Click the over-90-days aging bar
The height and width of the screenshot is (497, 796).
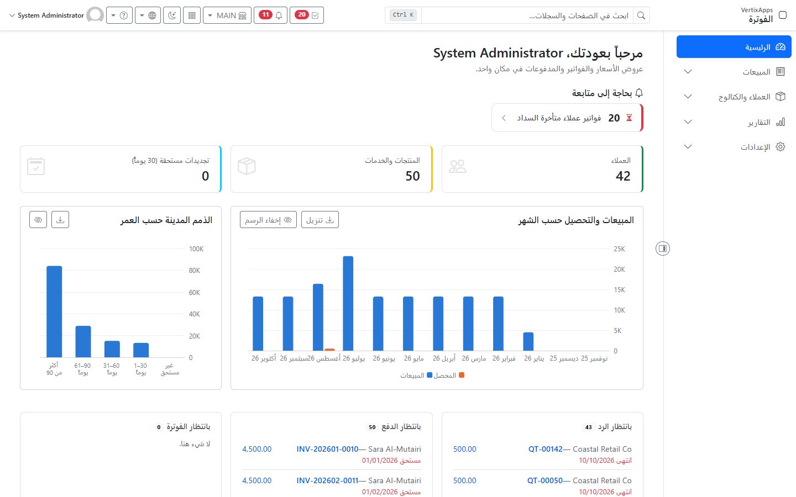tap(54, 311)
